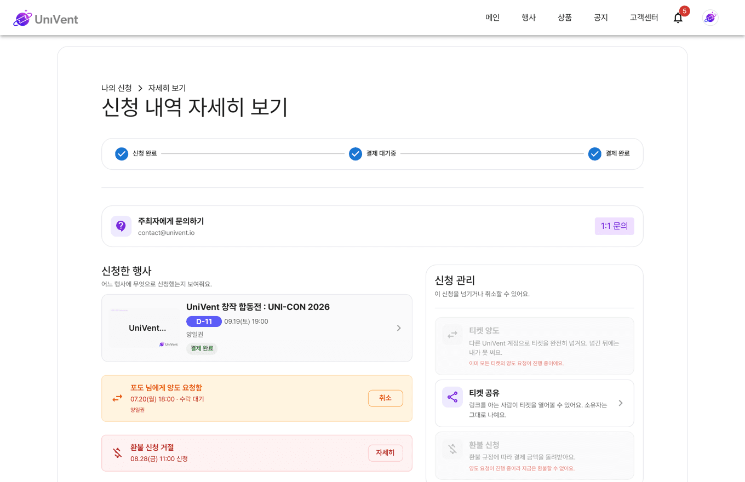
Task: Click the 신청한 행사 heading
Action: (127, 271)
